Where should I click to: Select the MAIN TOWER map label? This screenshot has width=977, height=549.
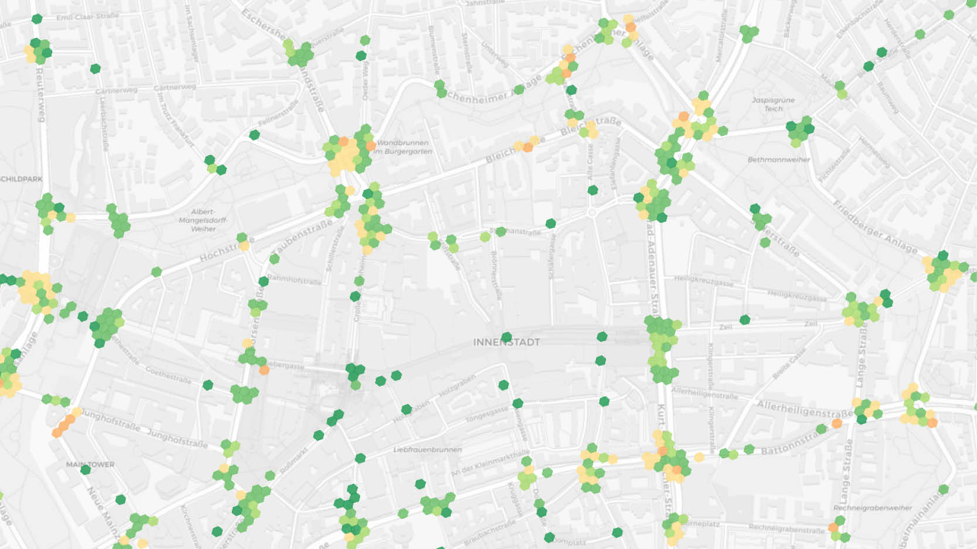[x=90, y=464]
